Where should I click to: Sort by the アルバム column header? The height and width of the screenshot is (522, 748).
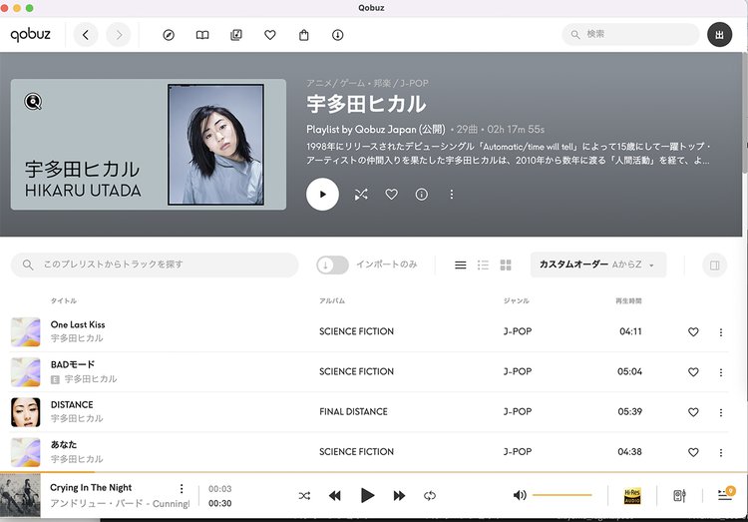click(332, 300)
